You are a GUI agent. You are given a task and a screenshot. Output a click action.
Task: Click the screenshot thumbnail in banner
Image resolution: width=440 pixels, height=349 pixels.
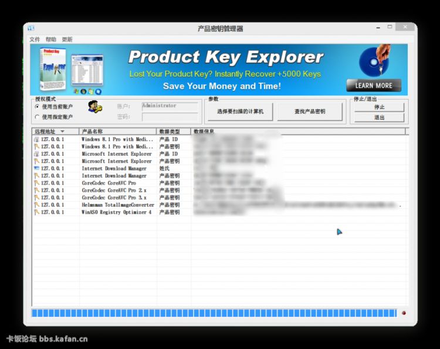click(x=87, y=70)
